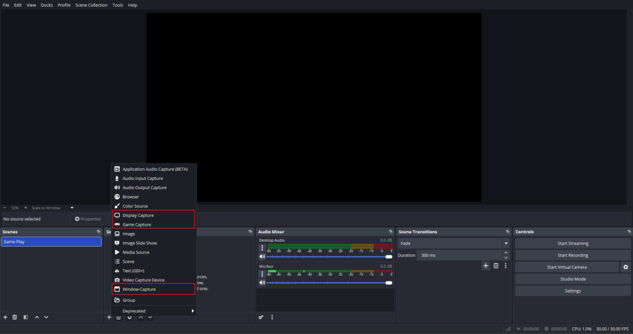
Task: Click Start Virtual Camera
Action: (x=567, y=267)
